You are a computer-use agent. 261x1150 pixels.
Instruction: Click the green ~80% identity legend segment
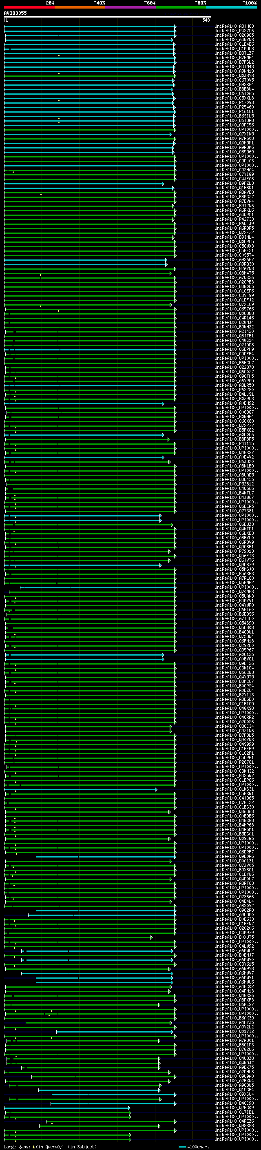[x=181, y=7]
